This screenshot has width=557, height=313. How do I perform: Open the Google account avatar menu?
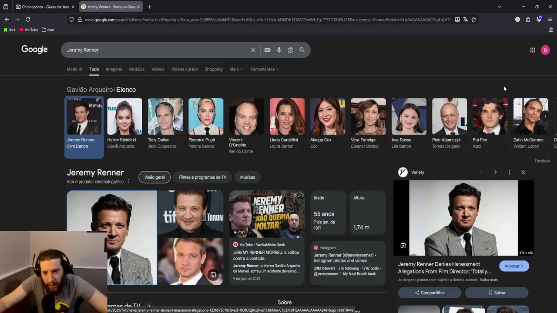click(x=545, y=50)
